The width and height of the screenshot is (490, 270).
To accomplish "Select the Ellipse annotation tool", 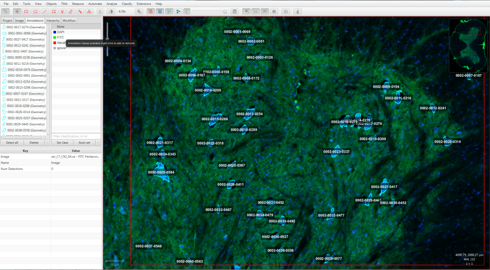I will pyautogui.click(x=35, y=11).
